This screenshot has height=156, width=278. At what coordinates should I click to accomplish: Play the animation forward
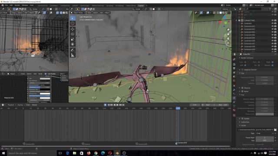(117, 105)
